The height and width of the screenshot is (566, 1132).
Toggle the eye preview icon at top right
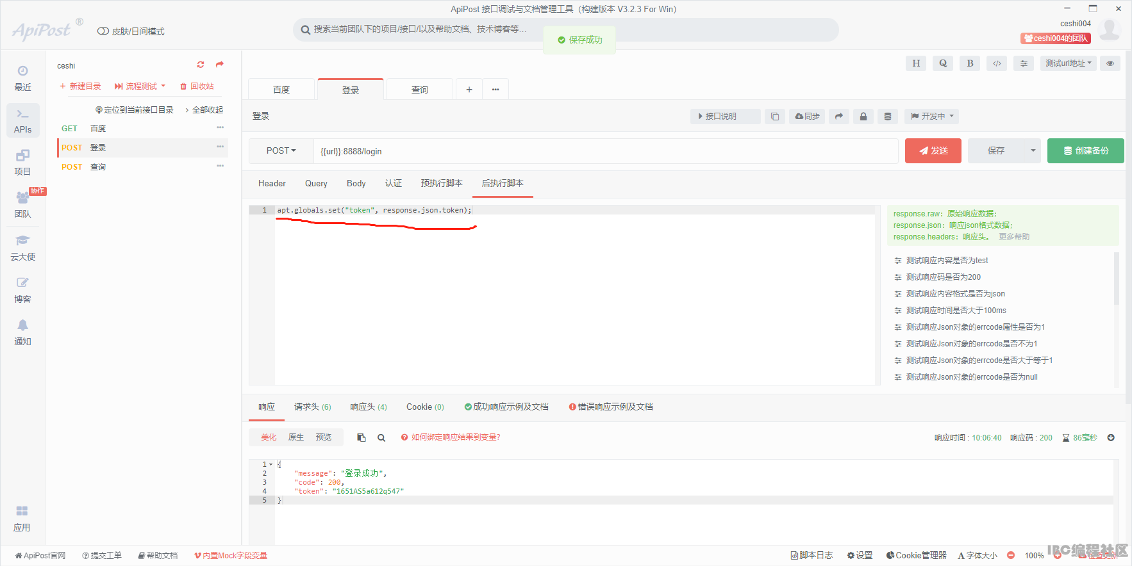coord(1110,63)
